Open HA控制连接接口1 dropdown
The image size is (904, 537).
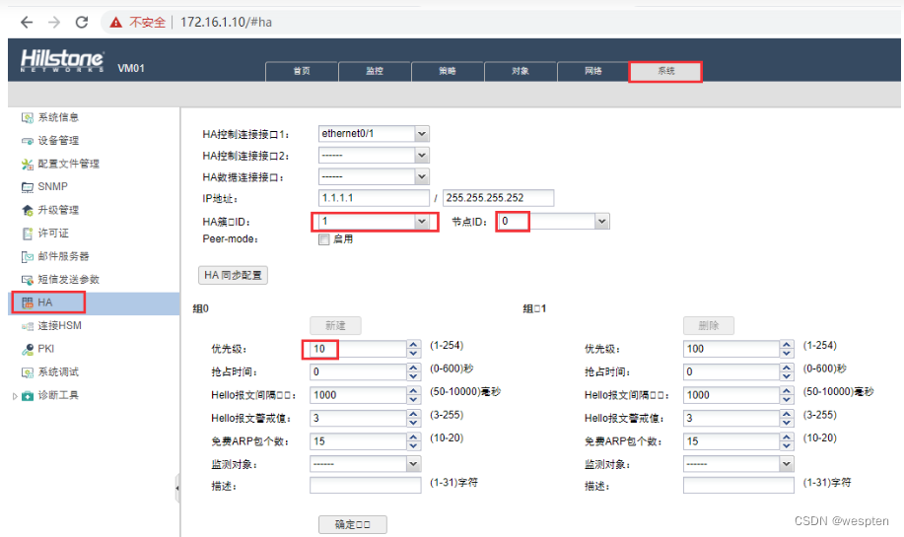[422, 134]
